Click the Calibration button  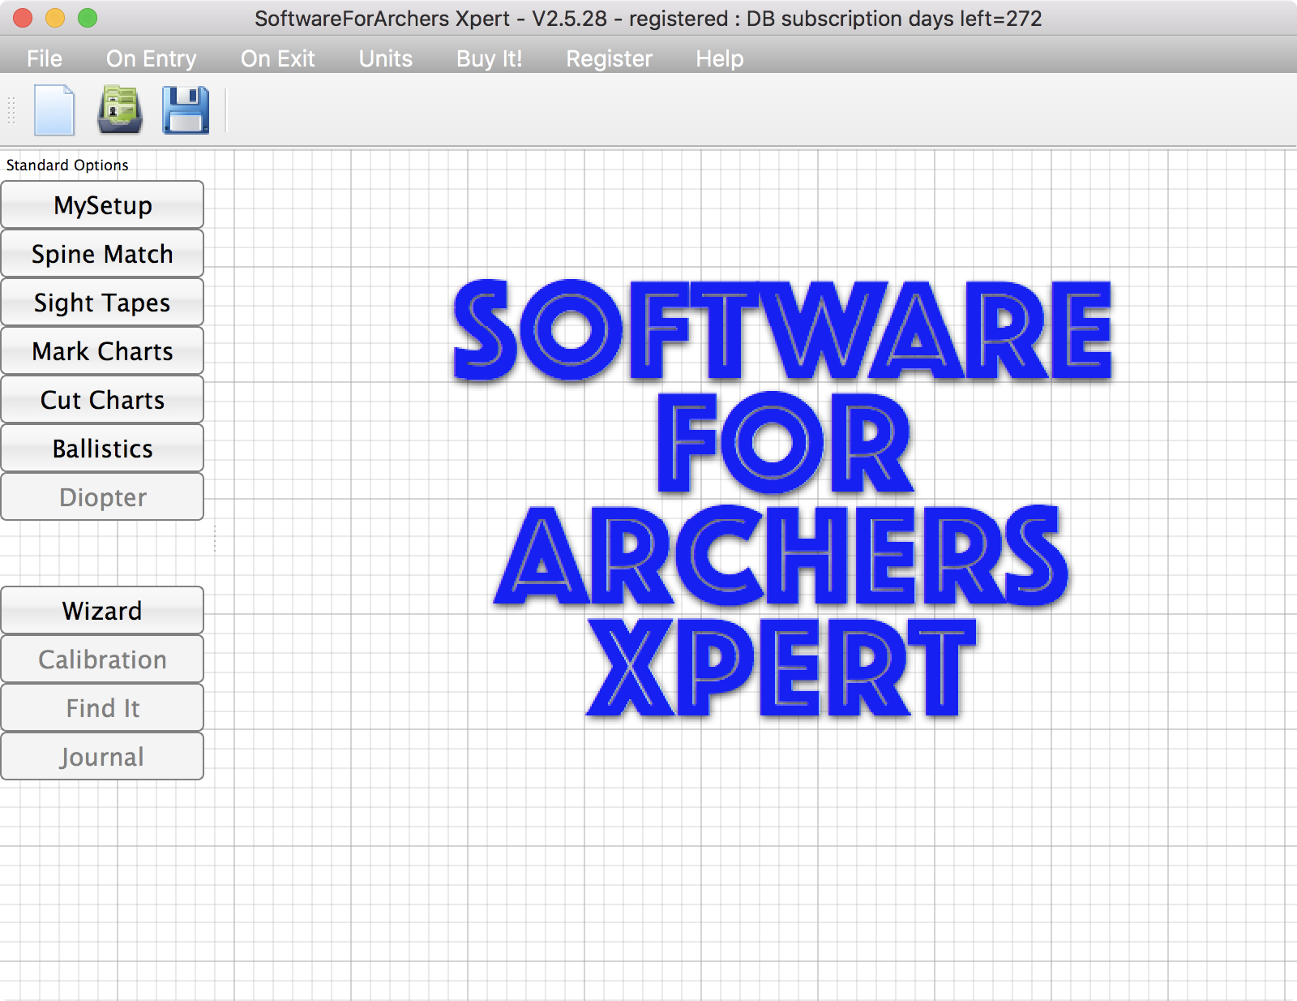(x=102, y=659)
